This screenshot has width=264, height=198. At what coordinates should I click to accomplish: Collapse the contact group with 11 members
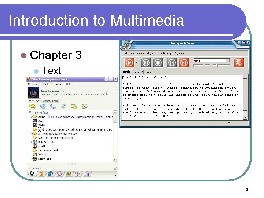(x=30, y=113)
